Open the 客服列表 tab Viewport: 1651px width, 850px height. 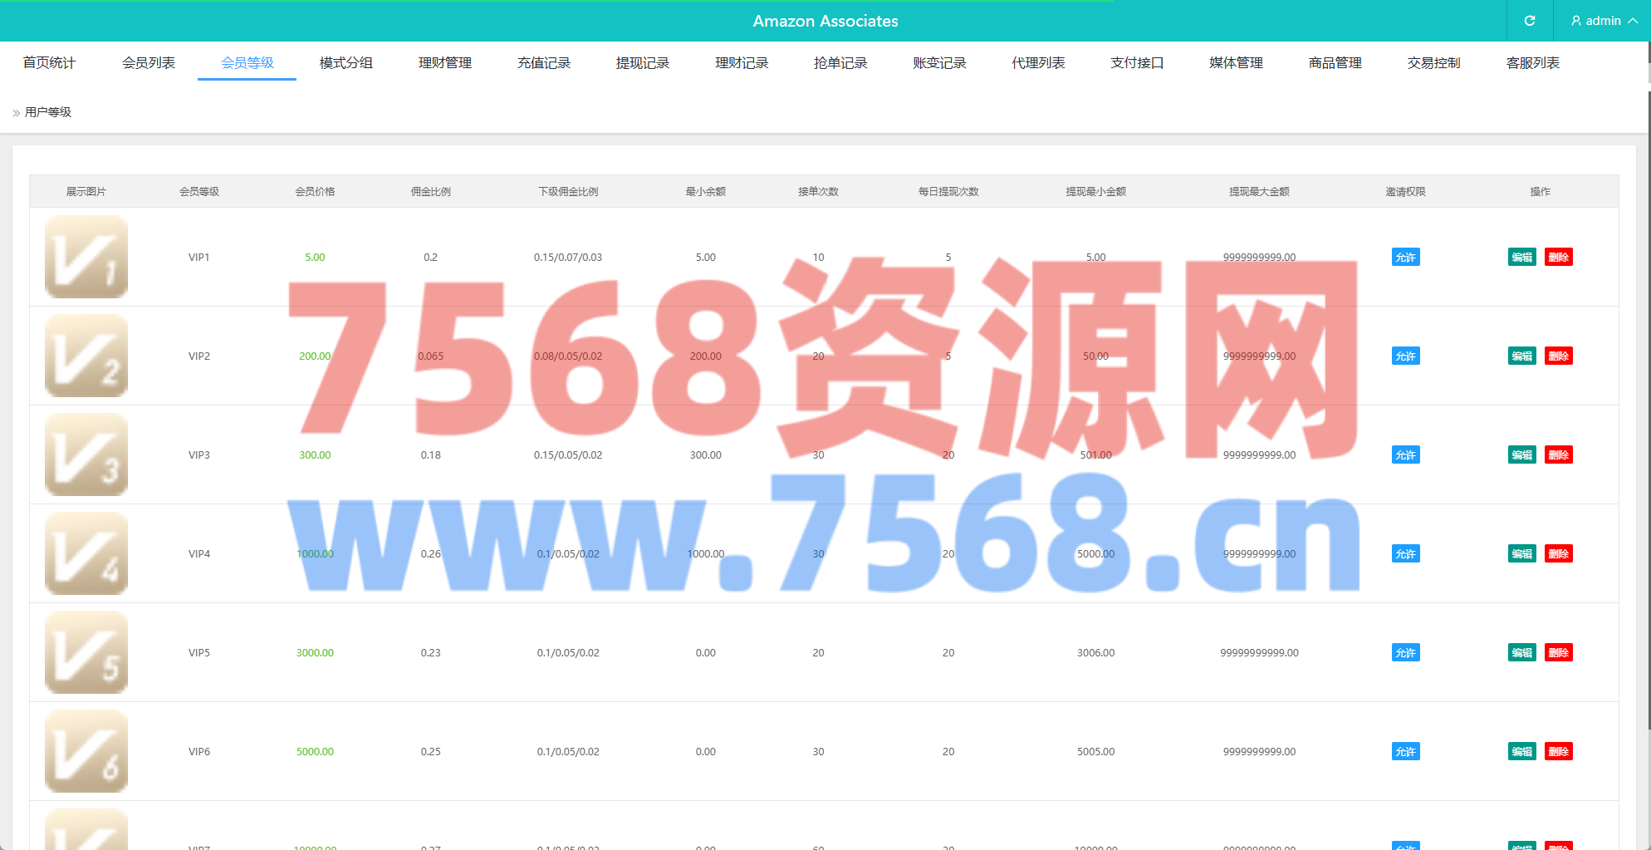coord(1532,63)
